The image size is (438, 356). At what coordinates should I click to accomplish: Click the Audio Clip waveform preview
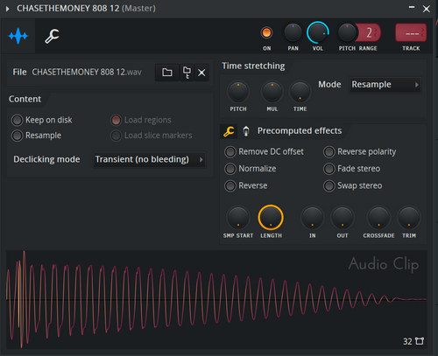click(216, 299)
